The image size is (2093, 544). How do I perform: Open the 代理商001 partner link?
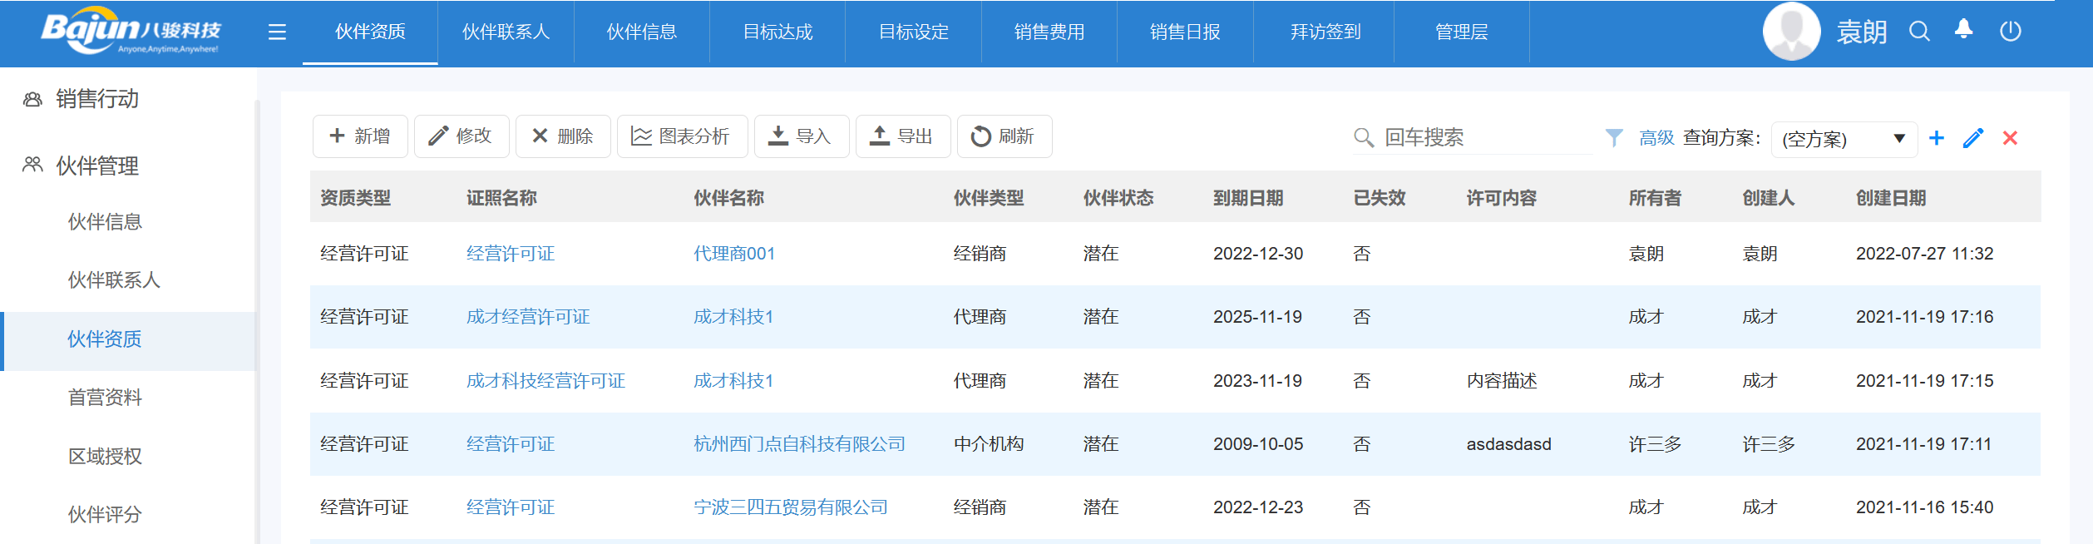tap(734, 254)
